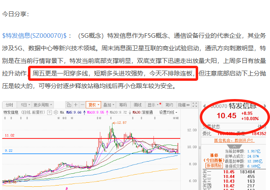Click 抓住机会，即刻开户 link

[234, 140]
